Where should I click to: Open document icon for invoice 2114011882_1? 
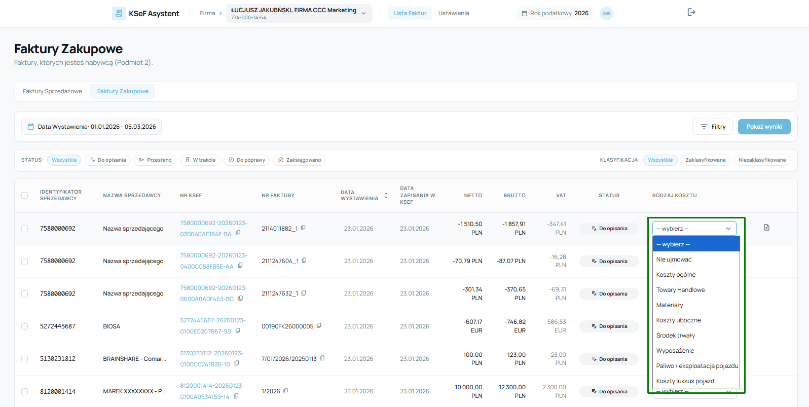tap(766, 228)
